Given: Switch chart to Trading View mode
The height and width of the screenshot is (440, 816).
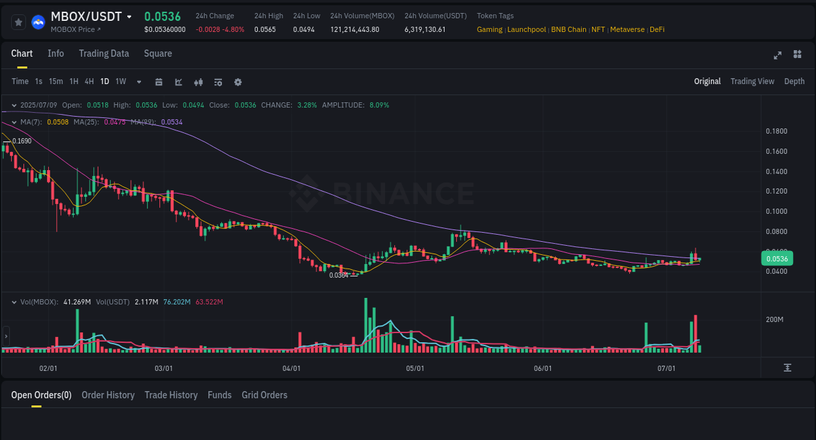Looking at the screenshot, I should coord(752,81).
